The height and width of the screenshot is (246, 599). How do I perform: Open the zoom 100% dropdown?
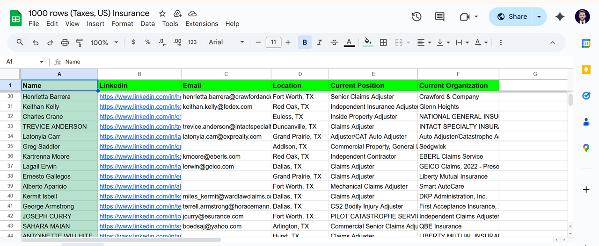104,42
